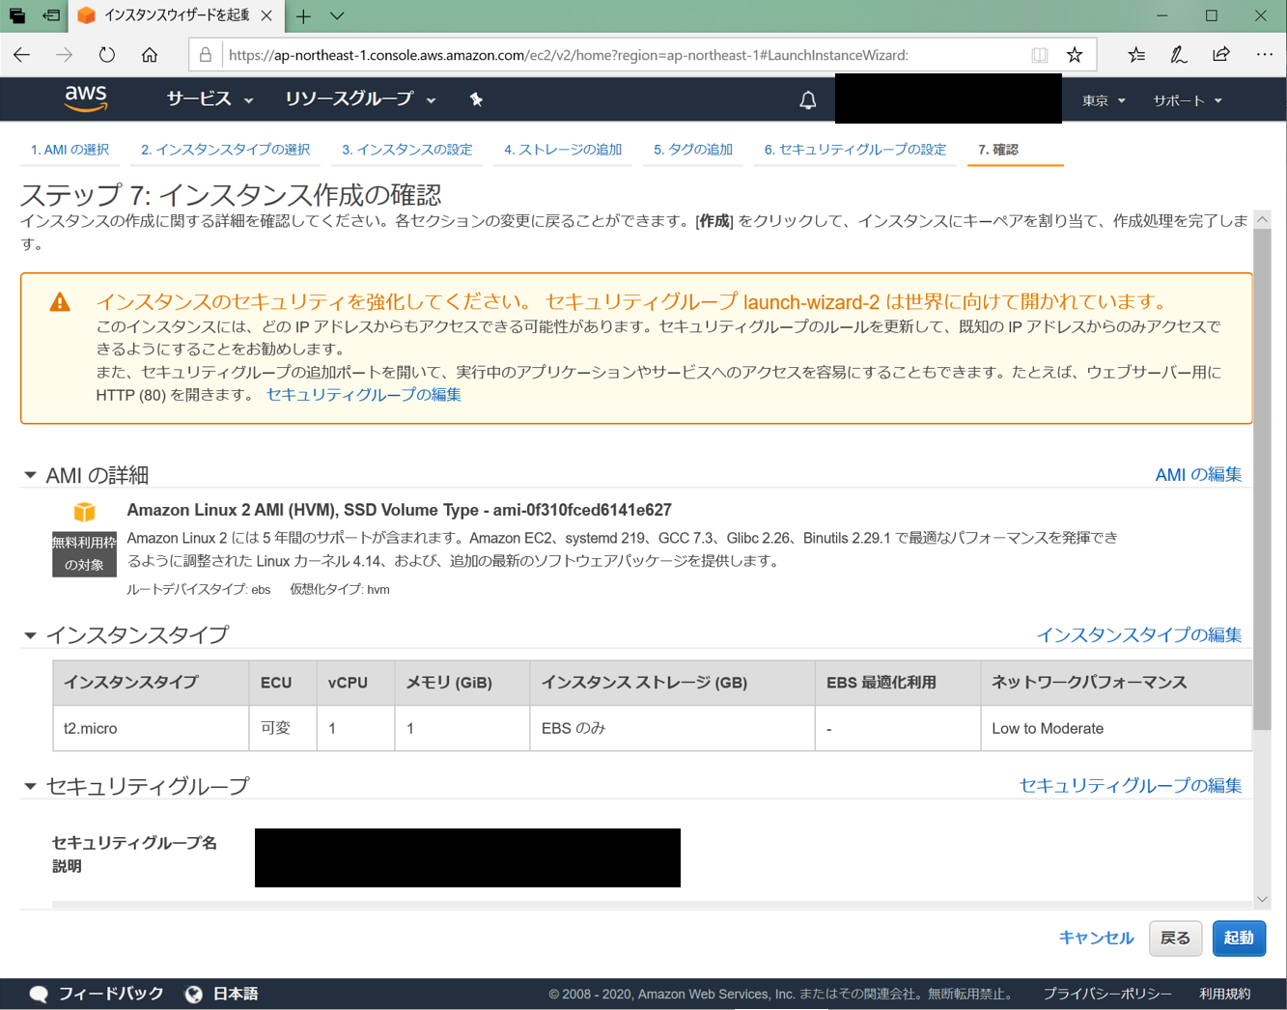Go to step 5. タグの追加
The image size is (1287, 1010).
[693, 150]
